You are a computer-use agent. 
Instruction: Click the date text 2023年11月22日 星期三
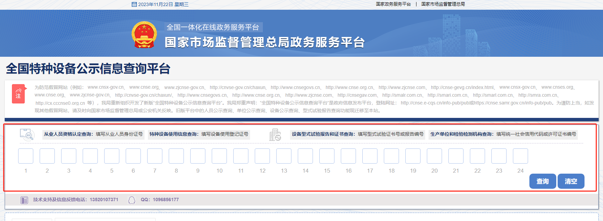pos(163,4)
